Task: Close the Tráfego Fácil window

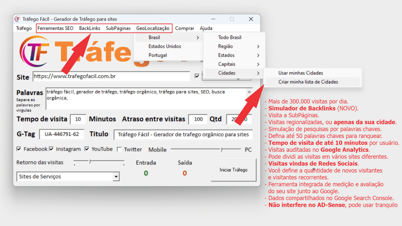Action: point(251,19)
